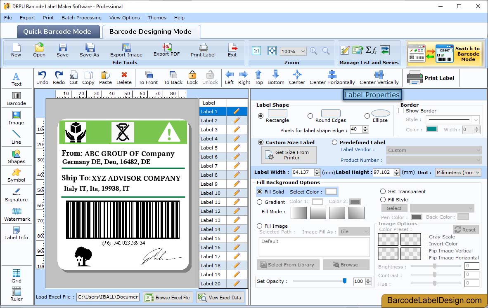The height and width of the screenshot is (308, 488).
Task: Open the Unit dropdown
Action: tap(458, 172)
